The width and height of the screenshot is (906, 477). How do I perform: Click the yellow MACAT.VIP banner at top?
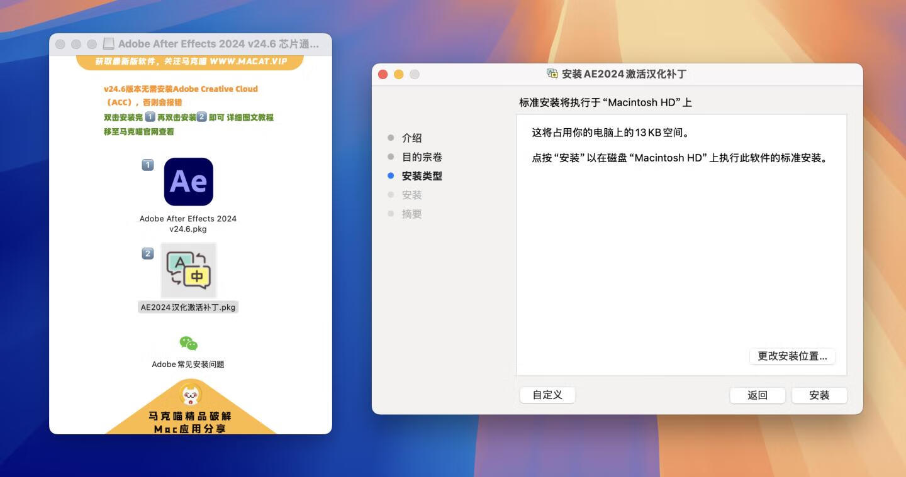(x=190, y=62)
